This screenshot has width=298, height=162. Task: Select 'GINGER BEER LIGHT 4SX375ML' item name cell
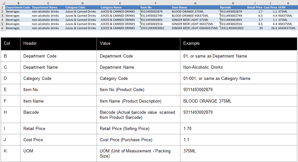pyautogui.click(x=195, y=24)
